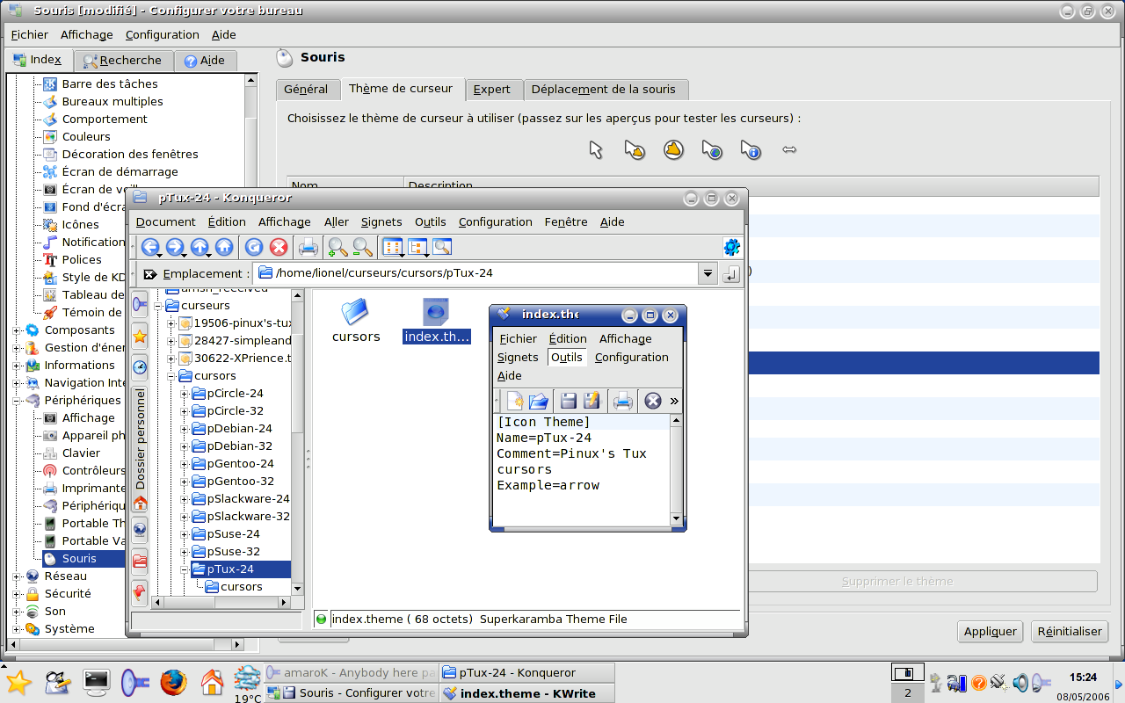The width and height of the screenshot is (1125, 703).
Task: Select the pGentoo-32 folder in the tree
Action: (233, 482)
